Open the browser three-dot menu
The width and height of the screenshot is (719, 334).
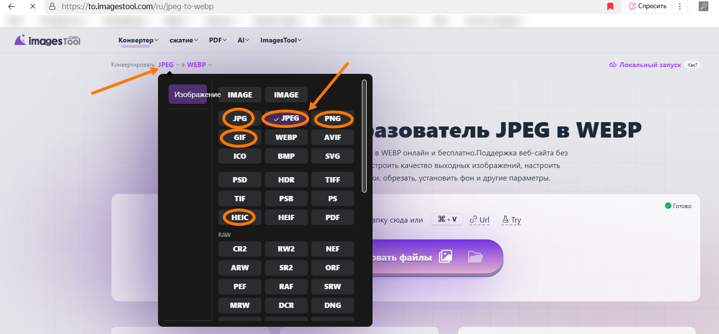tap(680, 7)
